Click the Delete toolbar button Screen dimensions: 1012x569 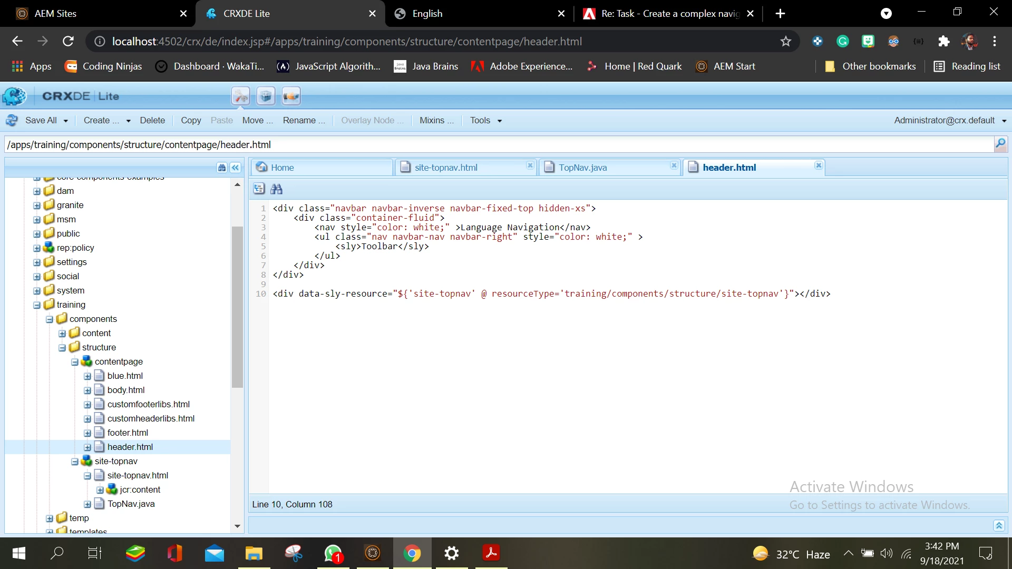pyautogui.click(x=152, y=121)
